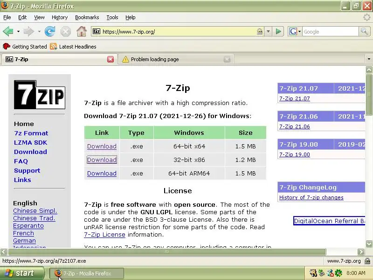Open the list all tabs dropdown
The image size is (373, 280).
pyautogui.click(x=369, y=59)
